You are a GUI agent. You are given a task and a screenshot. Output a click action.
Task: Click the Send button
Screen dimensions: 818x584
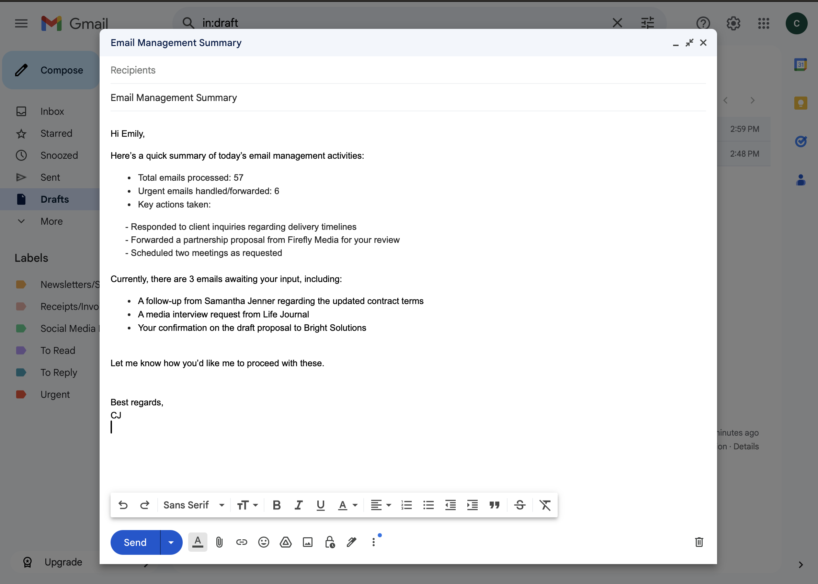(135, 542)
